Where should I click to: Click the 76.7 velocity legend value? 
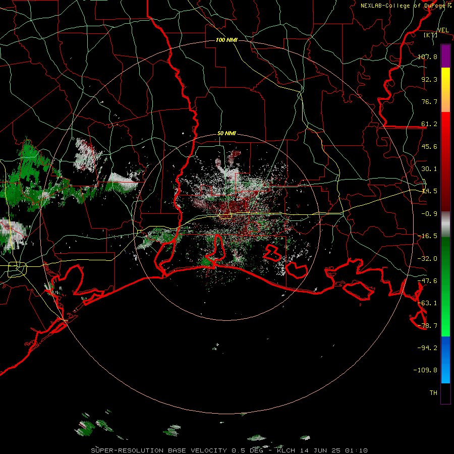coord(429,101)
